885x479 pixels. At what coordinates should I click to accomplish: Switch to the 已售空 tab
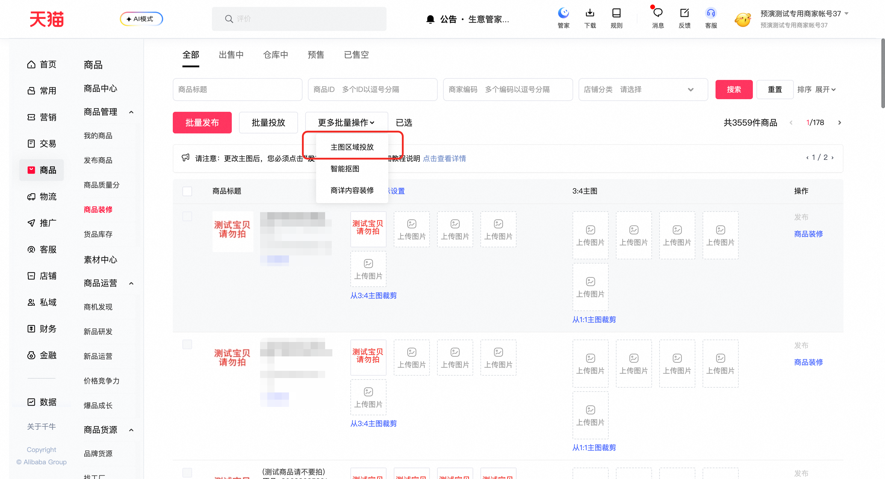tap(356, 55)
